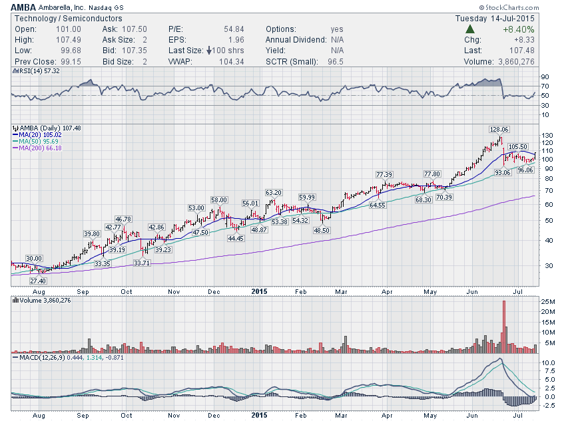Click the 93.06 low price label
The height and width of the screenshot is (421, 566).
click(503, 173)
